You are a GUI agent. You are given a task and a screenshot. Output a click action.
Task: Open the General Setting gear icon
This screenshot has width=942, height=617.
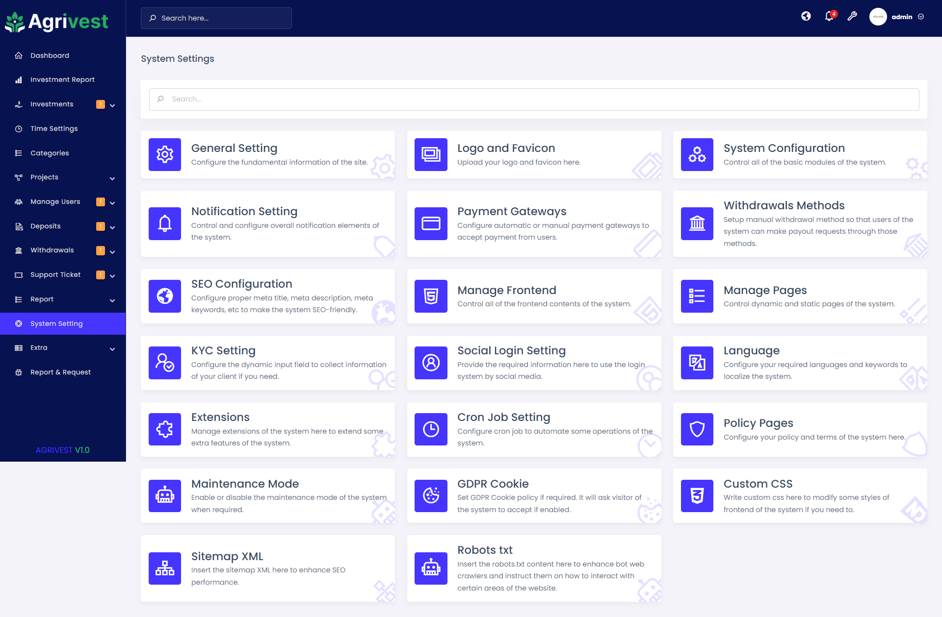point(164,154)
